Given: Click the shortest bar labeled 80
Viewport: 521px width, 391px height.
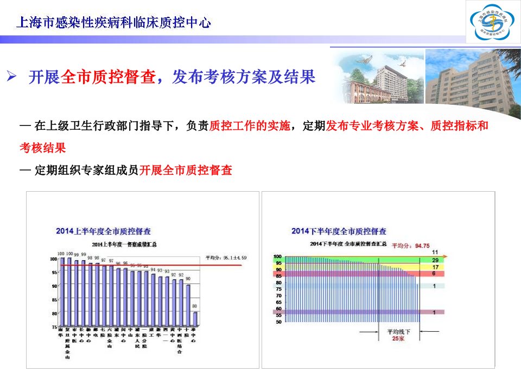Looking at the screenshot, I should coord(195,319).
